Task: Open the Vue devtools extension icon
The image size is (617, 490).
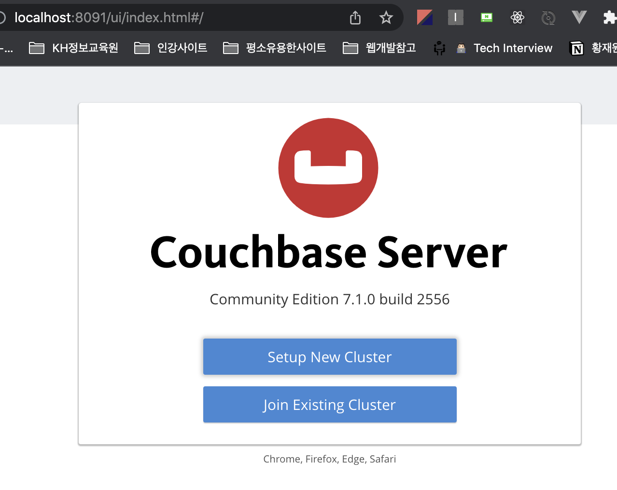Action: 579,18
